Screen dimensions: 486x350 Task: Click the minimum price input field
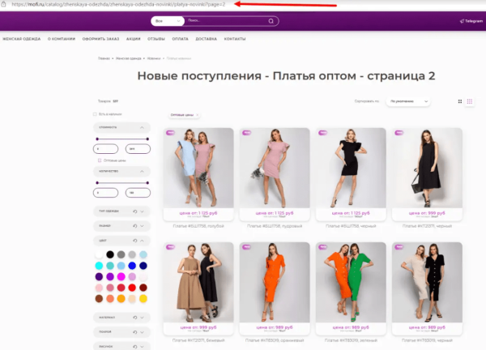click(105, 149)
